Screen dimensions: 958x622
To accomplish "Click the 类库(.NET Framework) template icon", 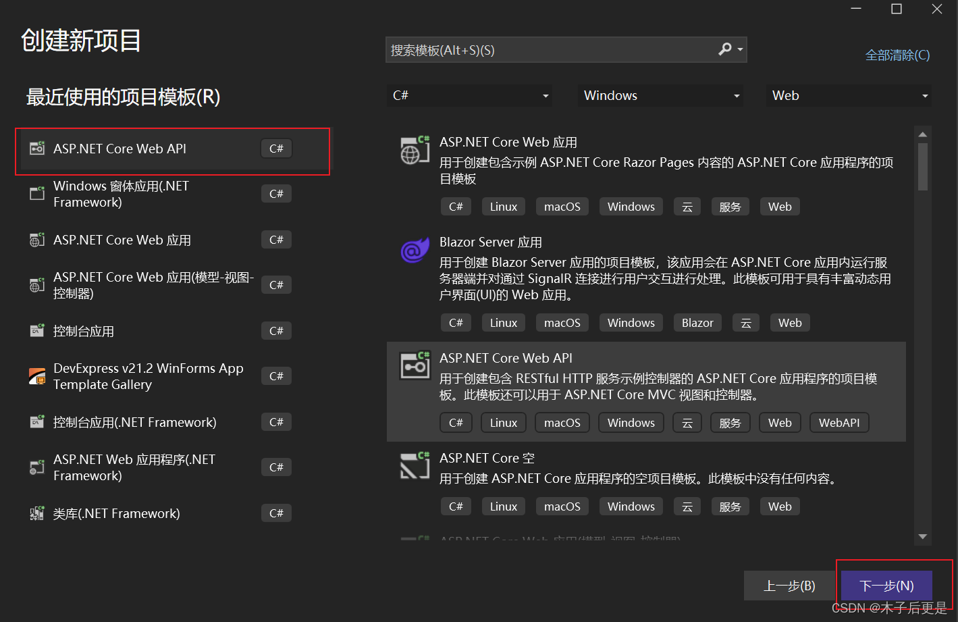I will tap(36, 513).
